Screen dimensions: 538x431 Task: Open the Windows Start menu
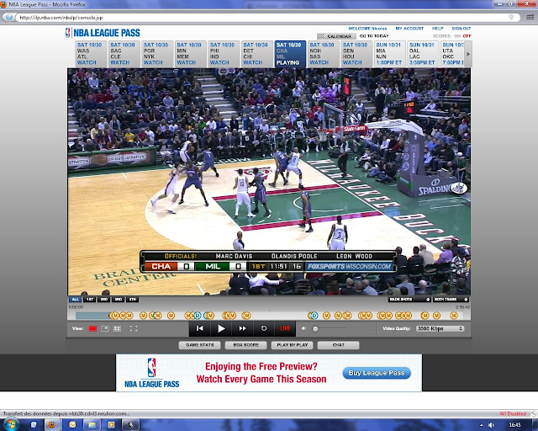click(10, 424)
